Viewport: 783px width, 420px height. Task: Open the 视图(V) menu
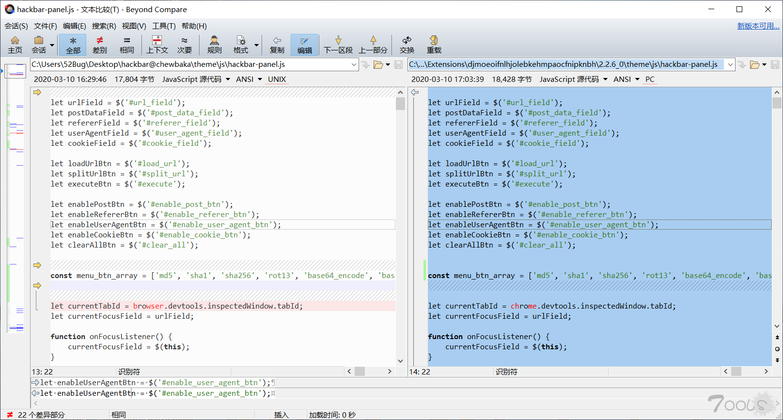coord(134,26)
